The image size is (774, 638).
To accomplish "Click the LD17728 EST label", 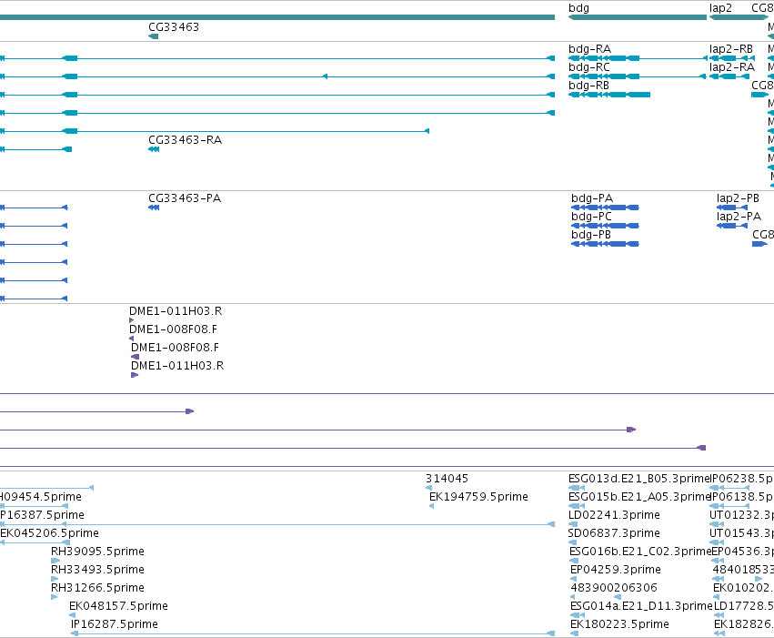I will [x=744, y=606].
